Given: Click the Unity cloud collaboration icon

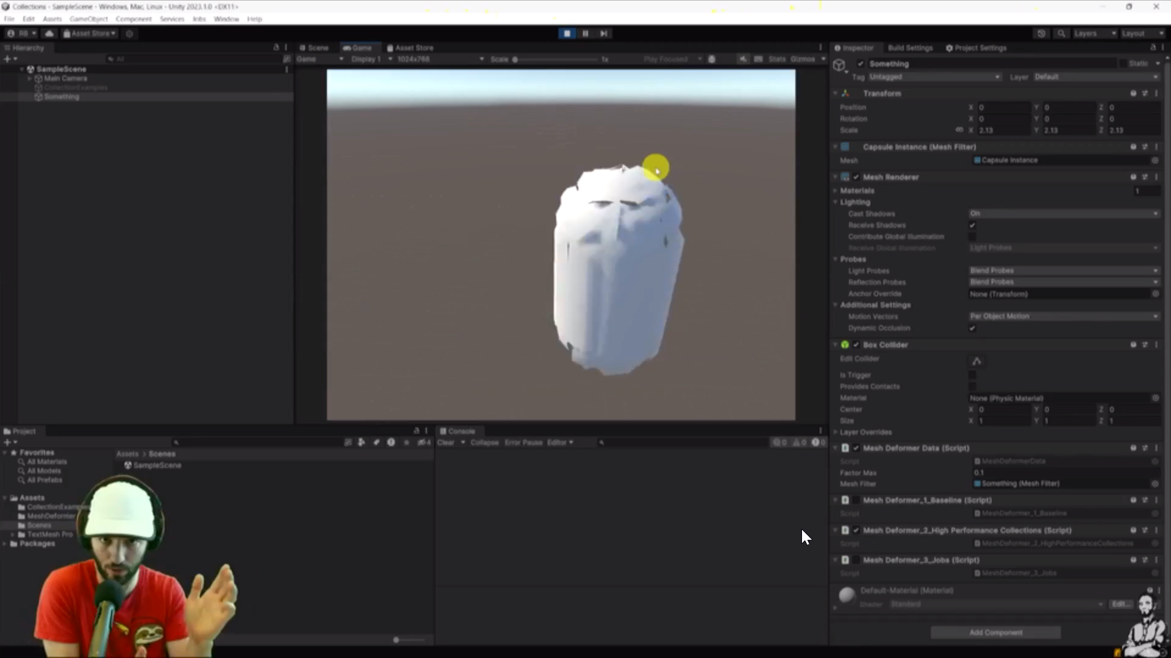Looking at the screenshot, I should tap(49, 34).
